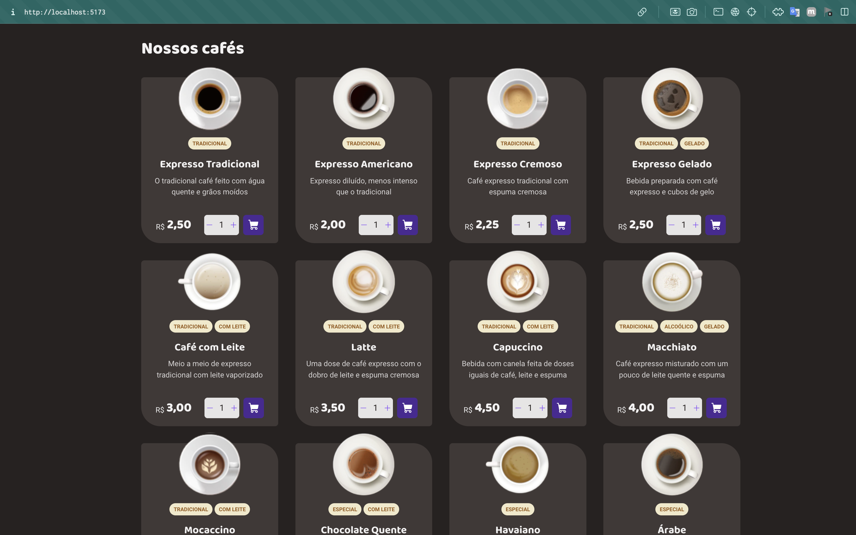
Task: Increase Expresso Americano quantity with plus
Action: tap(388, 225)
